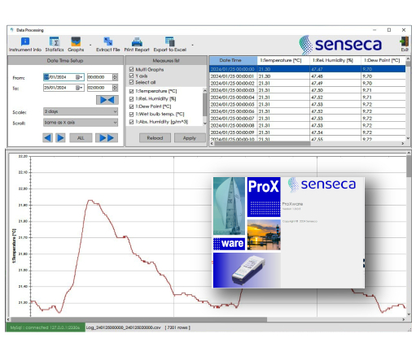Open the From date calendar dropdown
The image size is (416, 338).
pyautogui.click(x=79, y=77)
